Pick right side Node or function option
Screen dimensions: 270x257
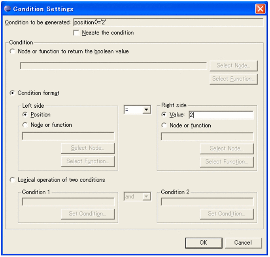click(164, 126)
